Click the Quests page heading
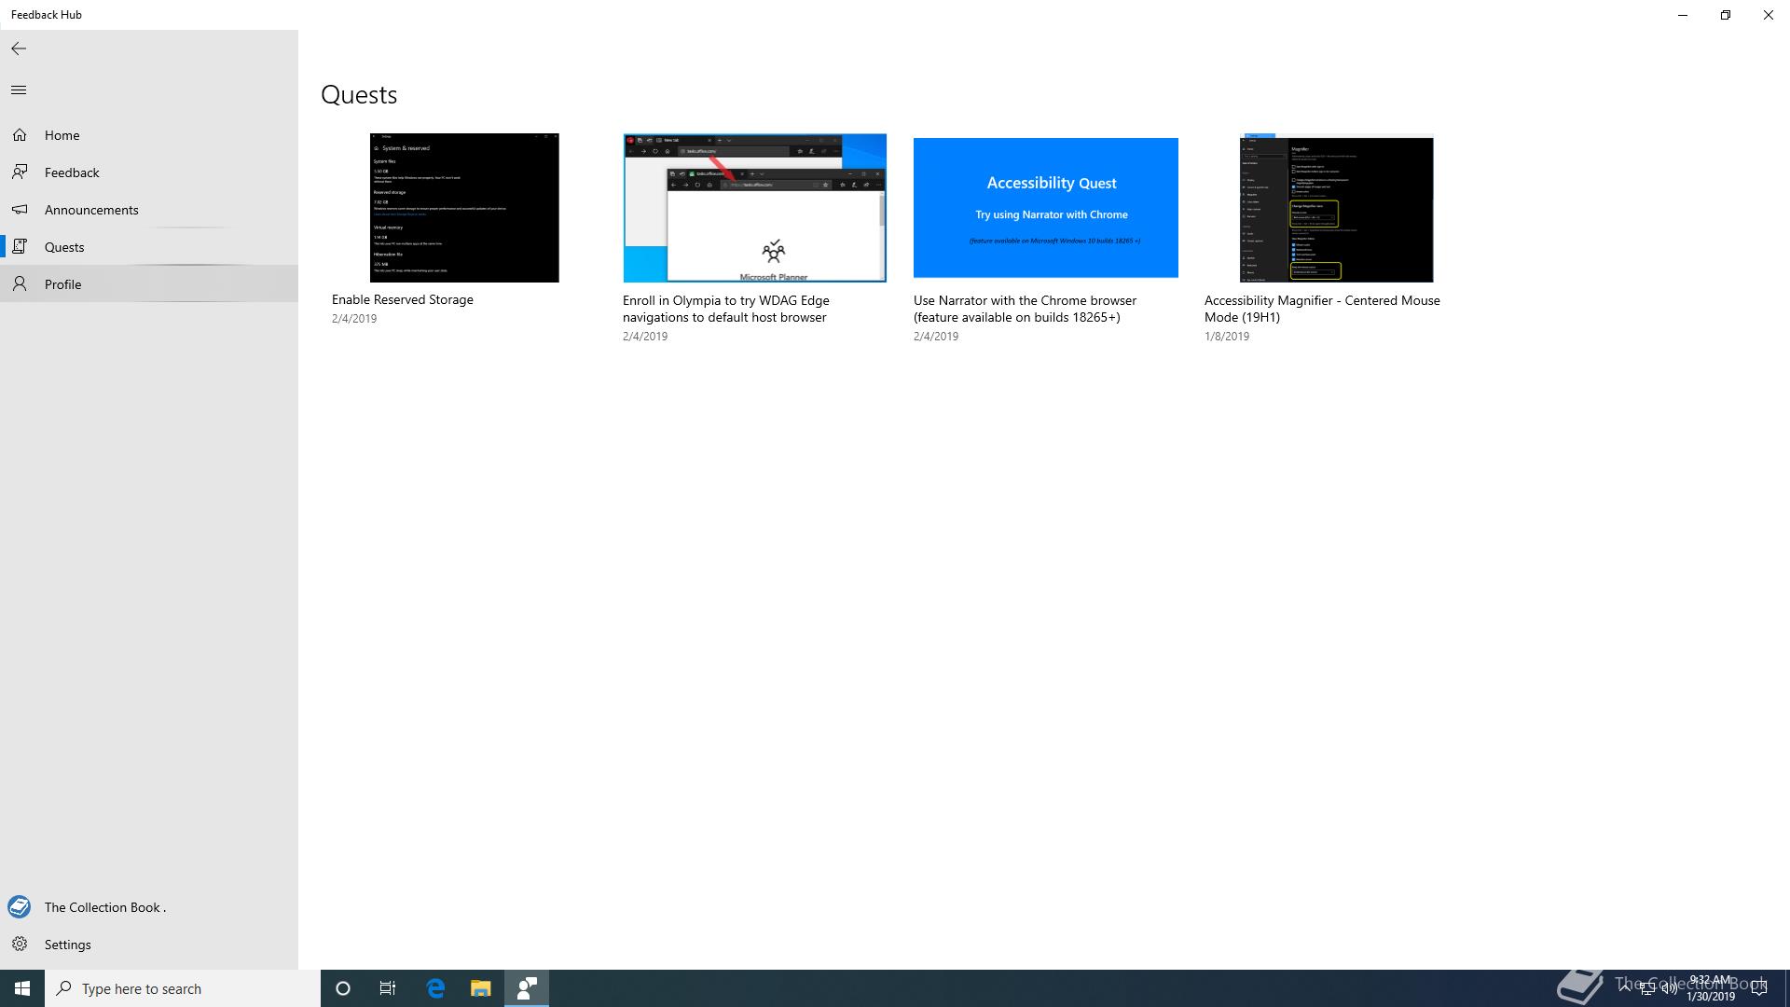 [x=359, y=95]
